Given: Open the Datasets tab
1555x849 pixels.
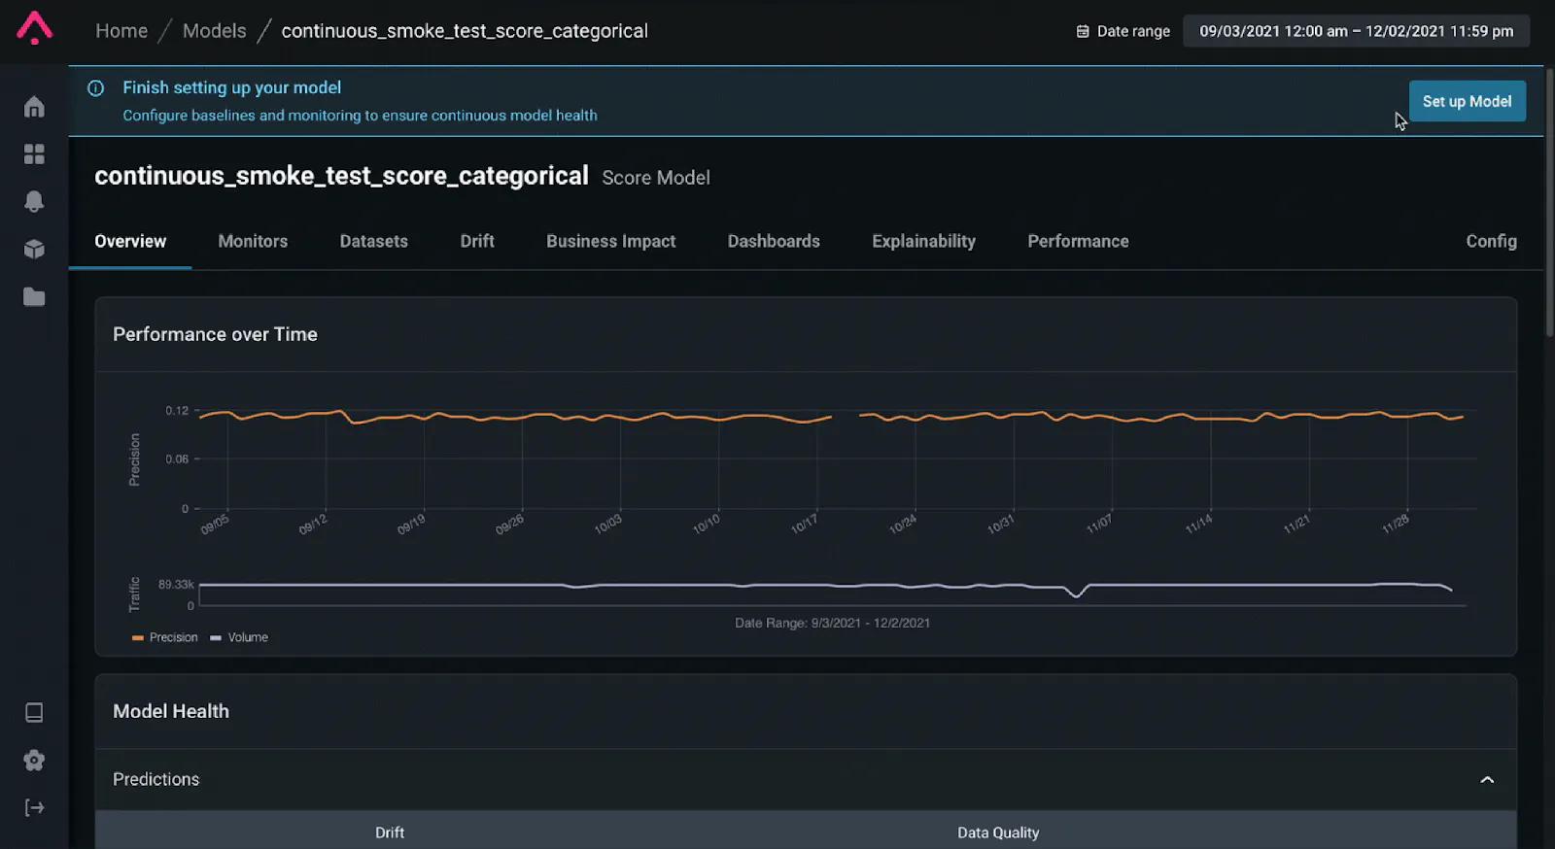Looking at the screenshot, I should [374, 241].
